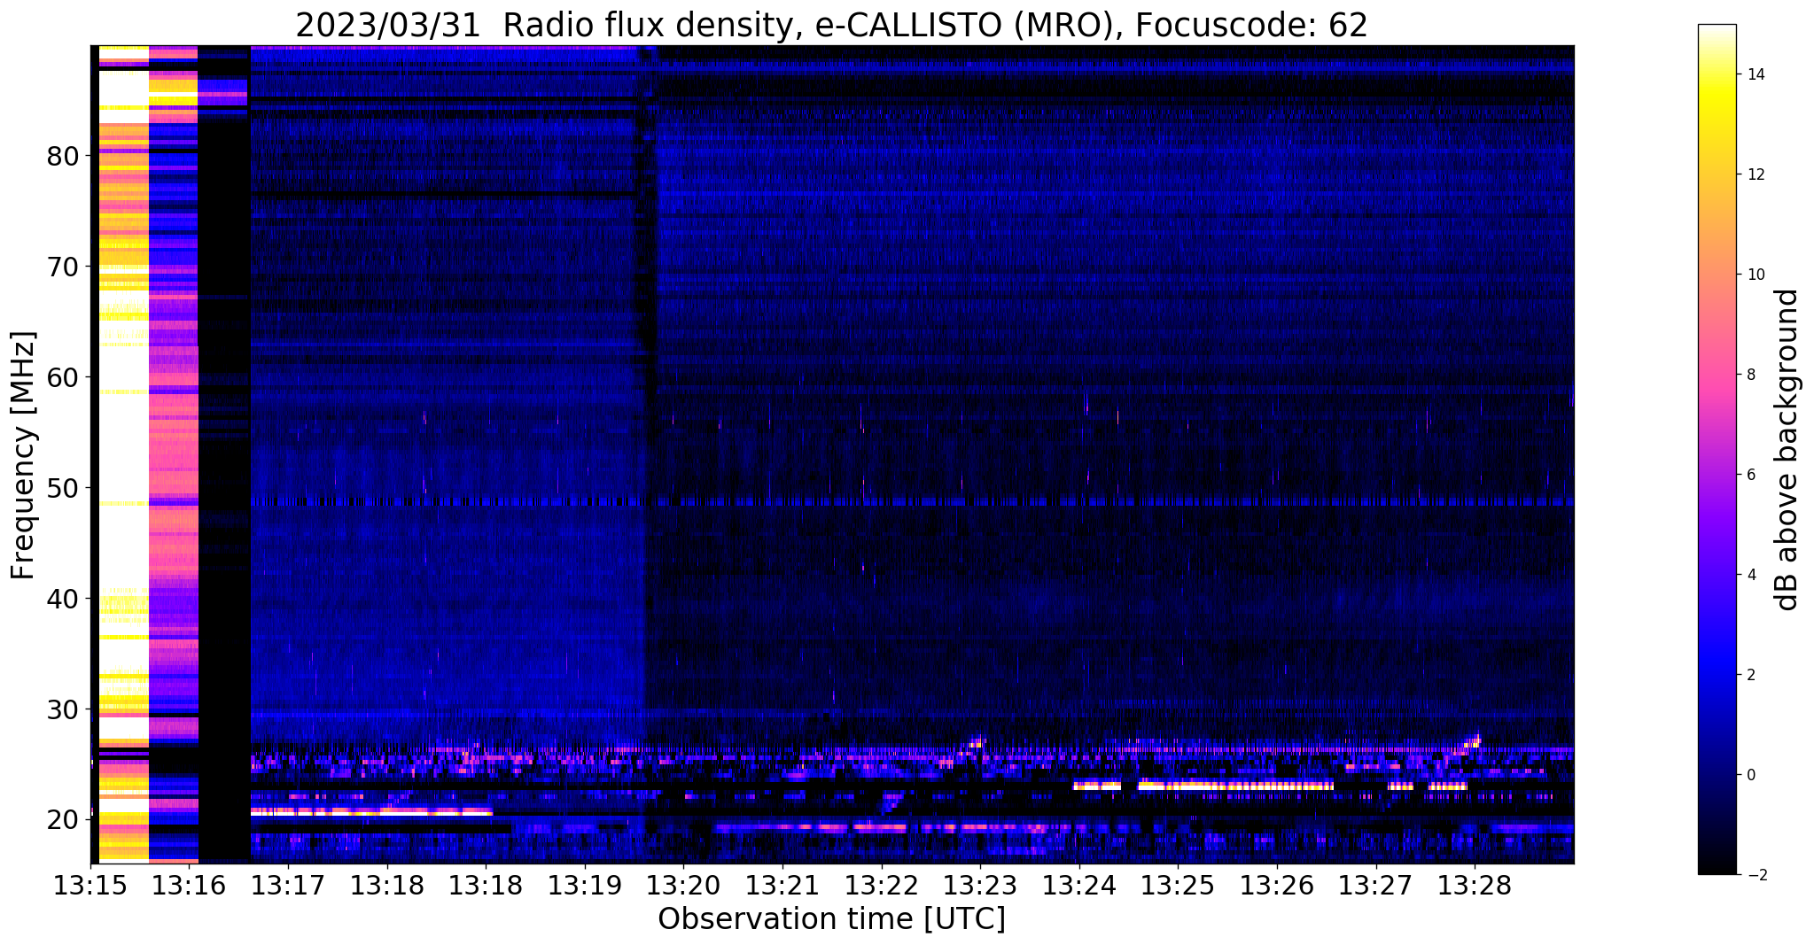Click the 'dB above background' colorbar label
The width and height of the screenshot is (1814, 945).
click(x=1787, y=450)
